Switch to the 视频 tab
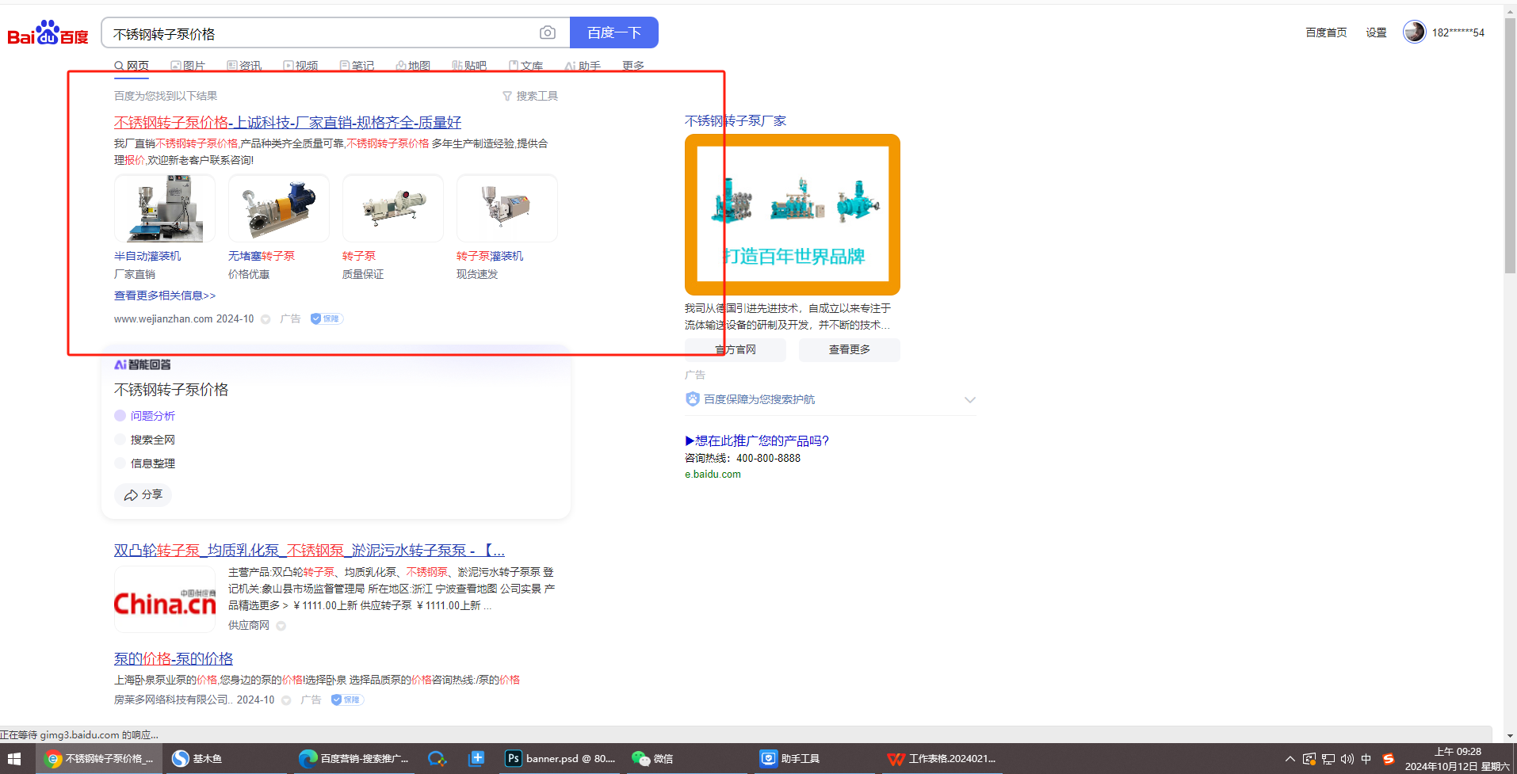Viewport: 1517px width, 774px height. click(x=300, y=66)
